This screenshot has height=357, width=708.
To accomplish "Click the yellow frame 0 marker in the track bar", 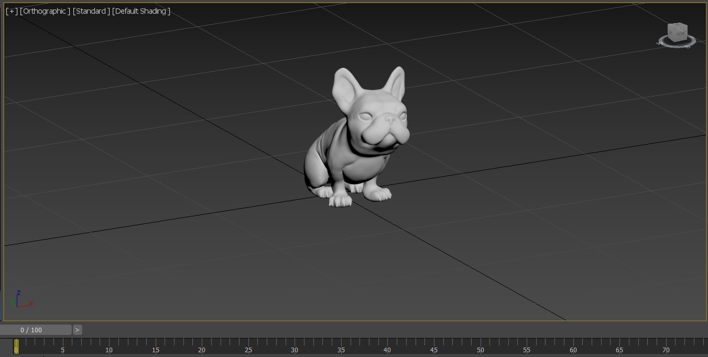I will pos(16,347).
